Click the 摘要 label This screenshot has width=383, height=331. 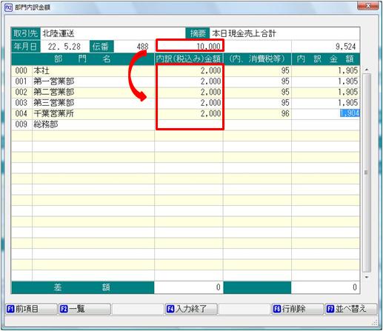point(198,33)
